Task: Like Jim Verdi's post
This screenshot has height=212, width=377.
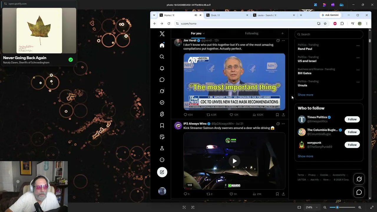Action: click(234, 115)
